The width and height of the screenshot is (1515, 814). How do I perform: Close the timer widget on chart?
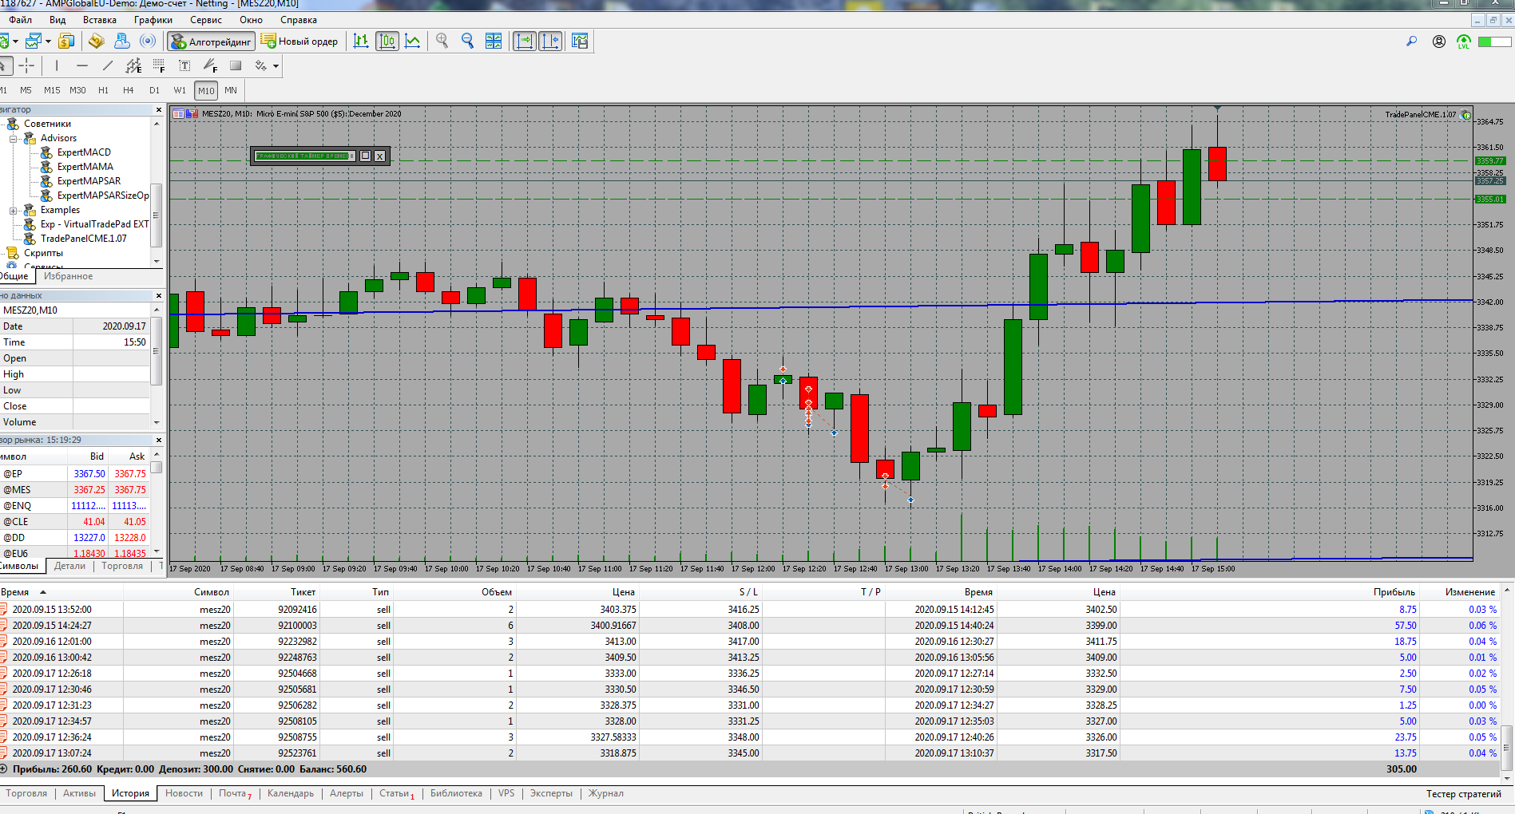tap(380, 156)
